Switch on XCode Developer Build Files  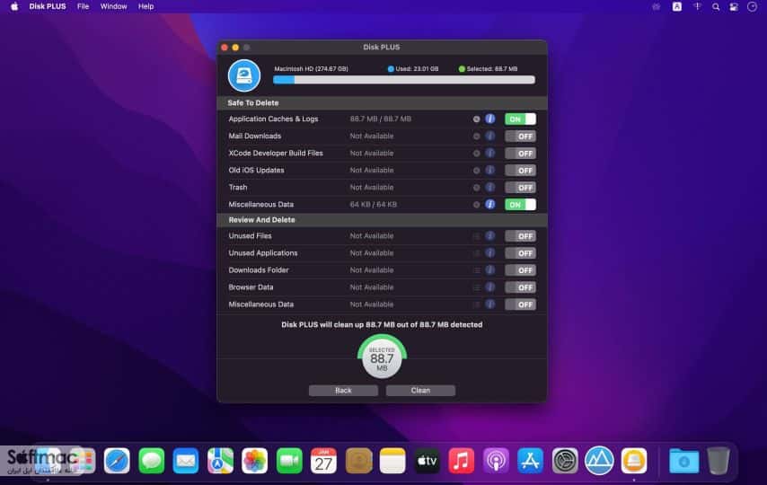tap(521, 154)
